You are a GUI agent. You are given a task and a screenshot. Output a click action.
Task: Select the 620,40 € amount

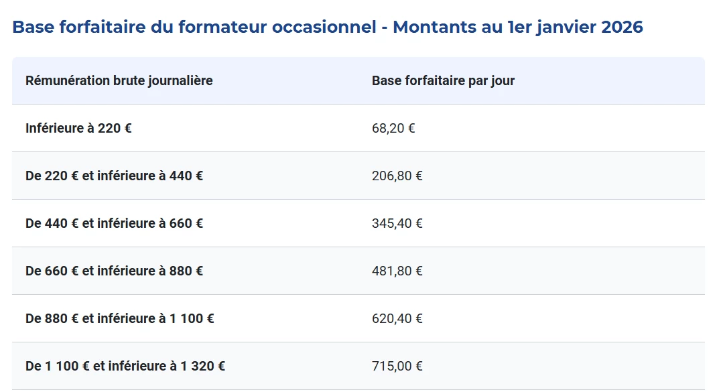397,319
